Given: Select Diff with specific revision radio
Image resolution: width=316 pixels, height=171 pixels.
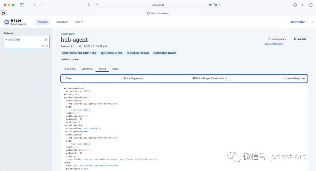Looking at the screenshot, I should [x=194, y=78].
